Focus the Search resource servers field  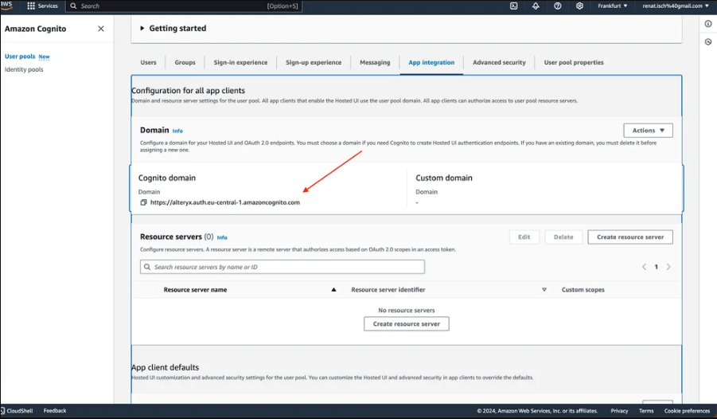click(x=283, y=267)
